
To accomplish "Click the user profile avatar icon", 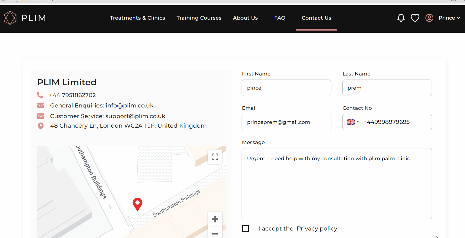I will [429, 18].
